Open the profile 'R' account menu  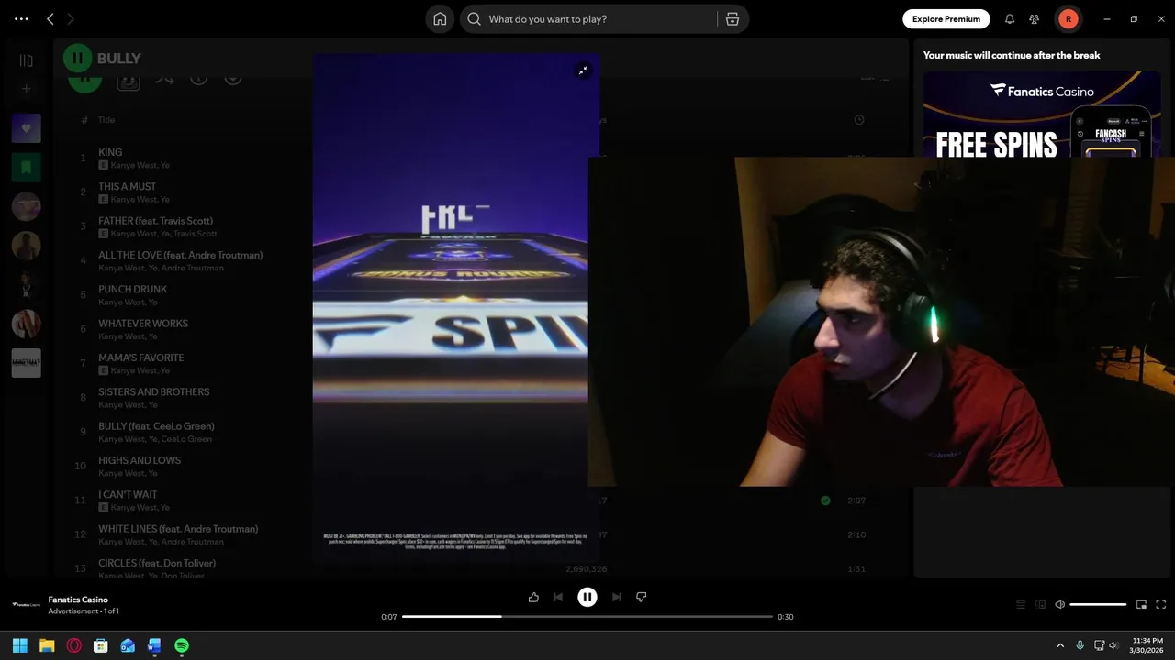tap(1068, 18)
